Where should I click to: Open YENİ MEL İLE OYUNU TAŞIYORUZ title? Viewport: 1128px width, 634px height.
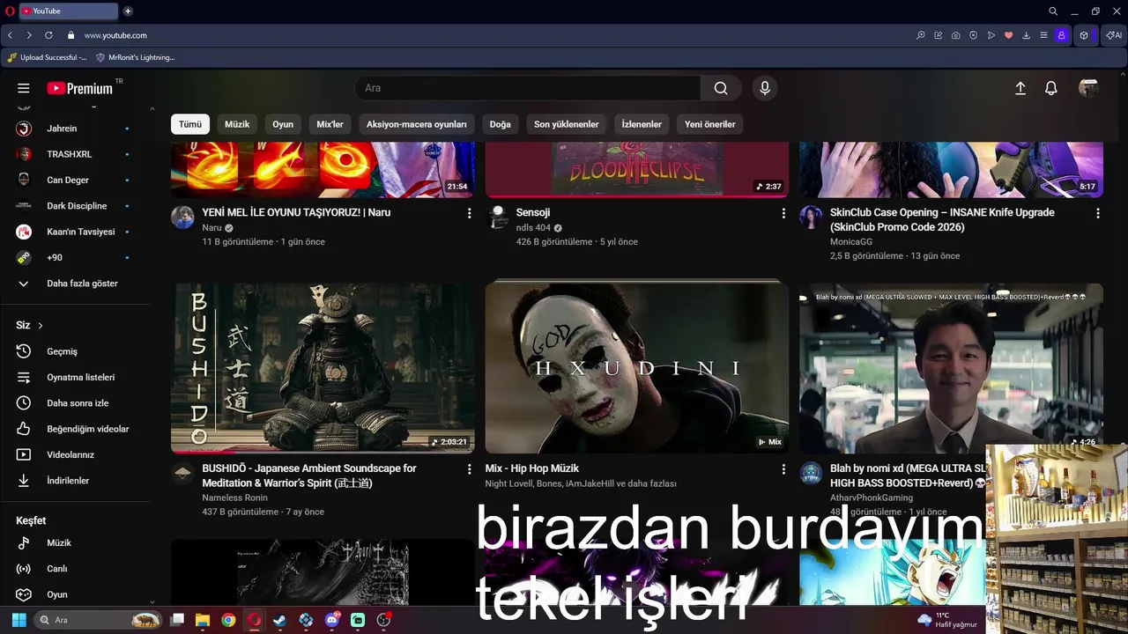coord(296,212)
